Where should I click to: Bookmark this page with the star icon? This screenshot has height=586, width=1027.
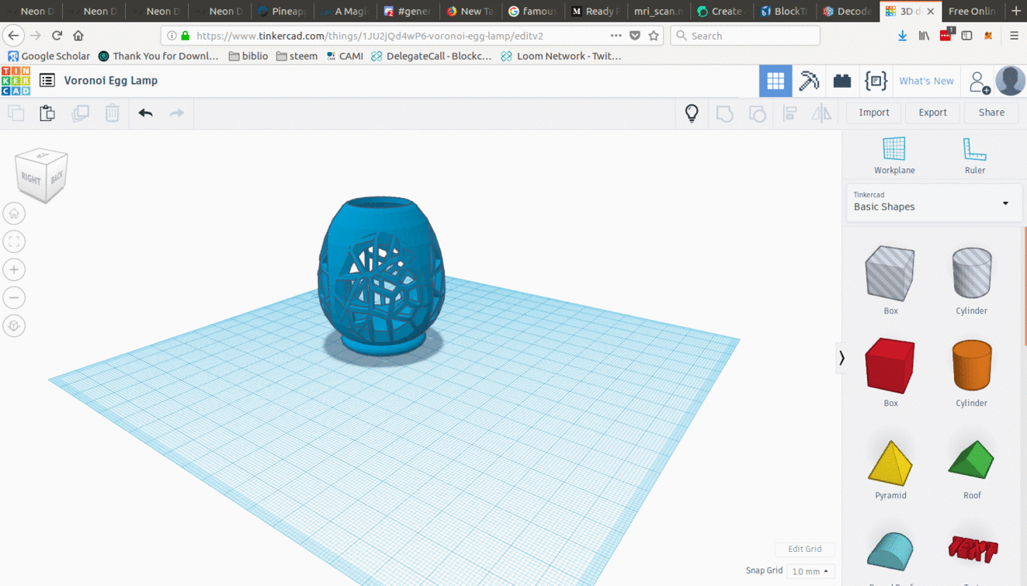(x=654, y=36)
